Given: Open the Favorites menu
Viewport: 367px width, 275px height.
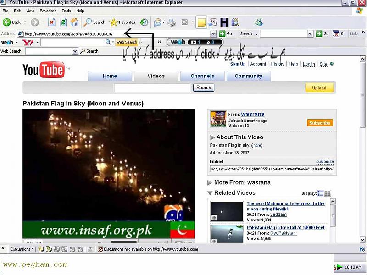Looking at the screenshot, I should [x=48, y=11].
